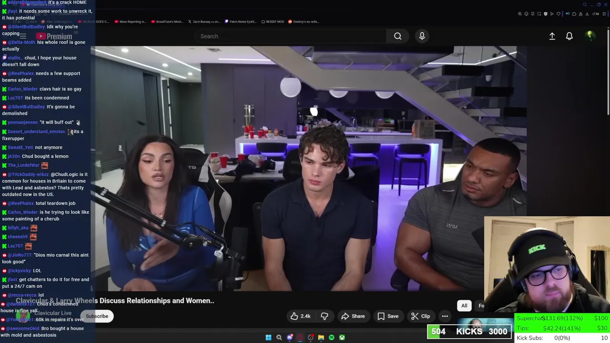The height and width of the screenshot is (343, 610).
Task: Click the YouTube search magnifier button
Action: (x=397, y=36)
